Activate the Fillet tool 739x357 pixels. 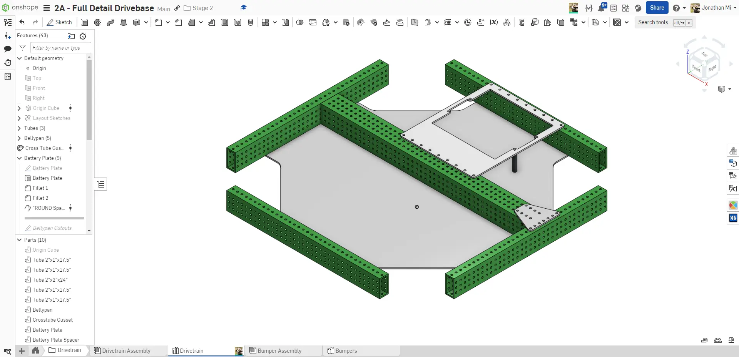coord(158,22)
